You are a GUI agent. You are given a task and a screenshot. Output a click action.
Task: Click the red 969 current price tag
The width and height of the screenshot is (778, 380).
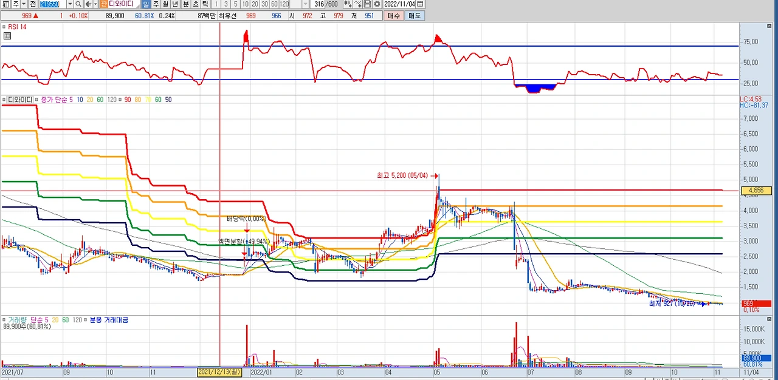point(756,303)
